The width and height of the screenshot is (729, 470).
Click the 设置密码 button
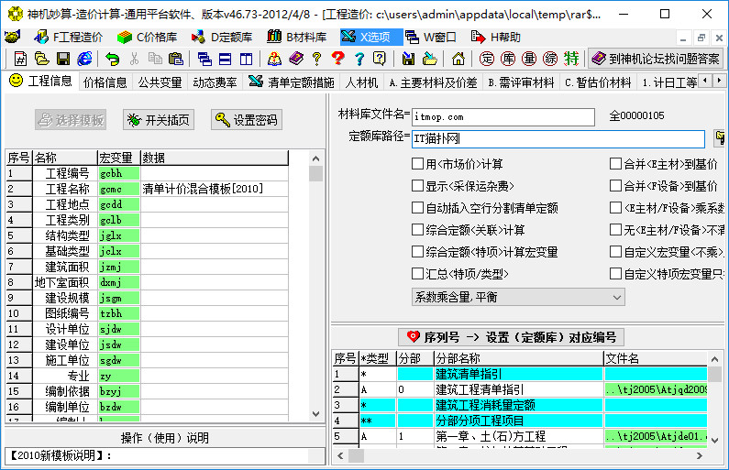click(x=246, y=120)
